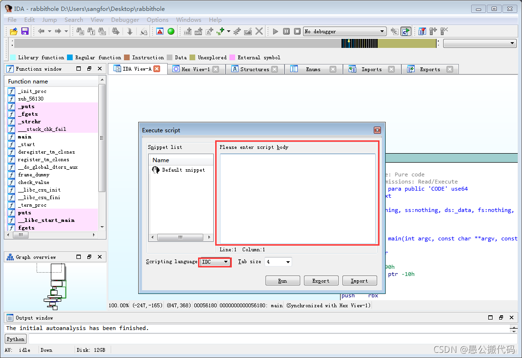522x358 pixels.
Task: Close the IDA View-A tab
Action: 157,69
